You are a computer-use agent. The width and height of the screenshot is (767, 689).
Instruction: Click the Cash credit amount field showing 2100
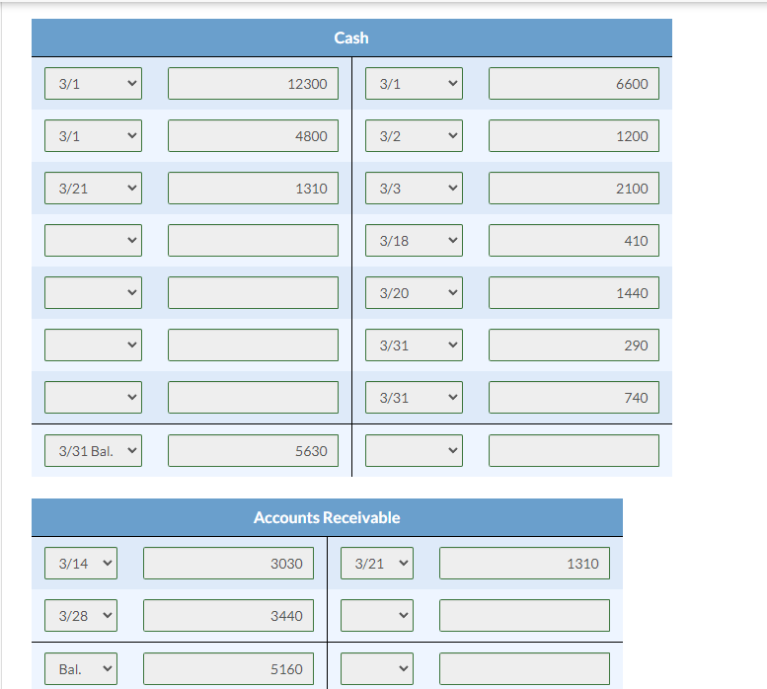[574, 189]
